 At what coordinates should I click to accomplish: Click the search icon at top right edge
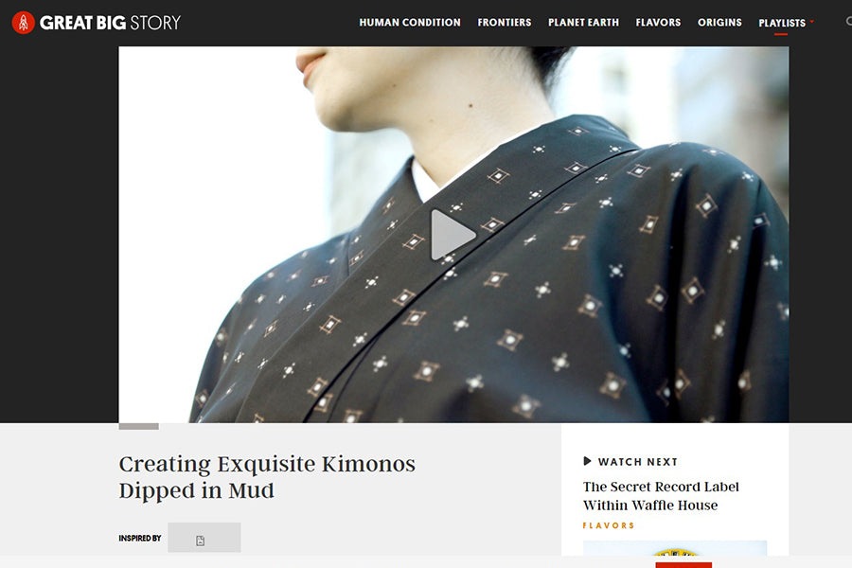[x=849, y=22]
